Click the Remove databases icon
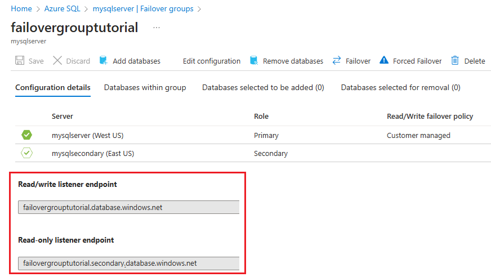 pos(254,61)
